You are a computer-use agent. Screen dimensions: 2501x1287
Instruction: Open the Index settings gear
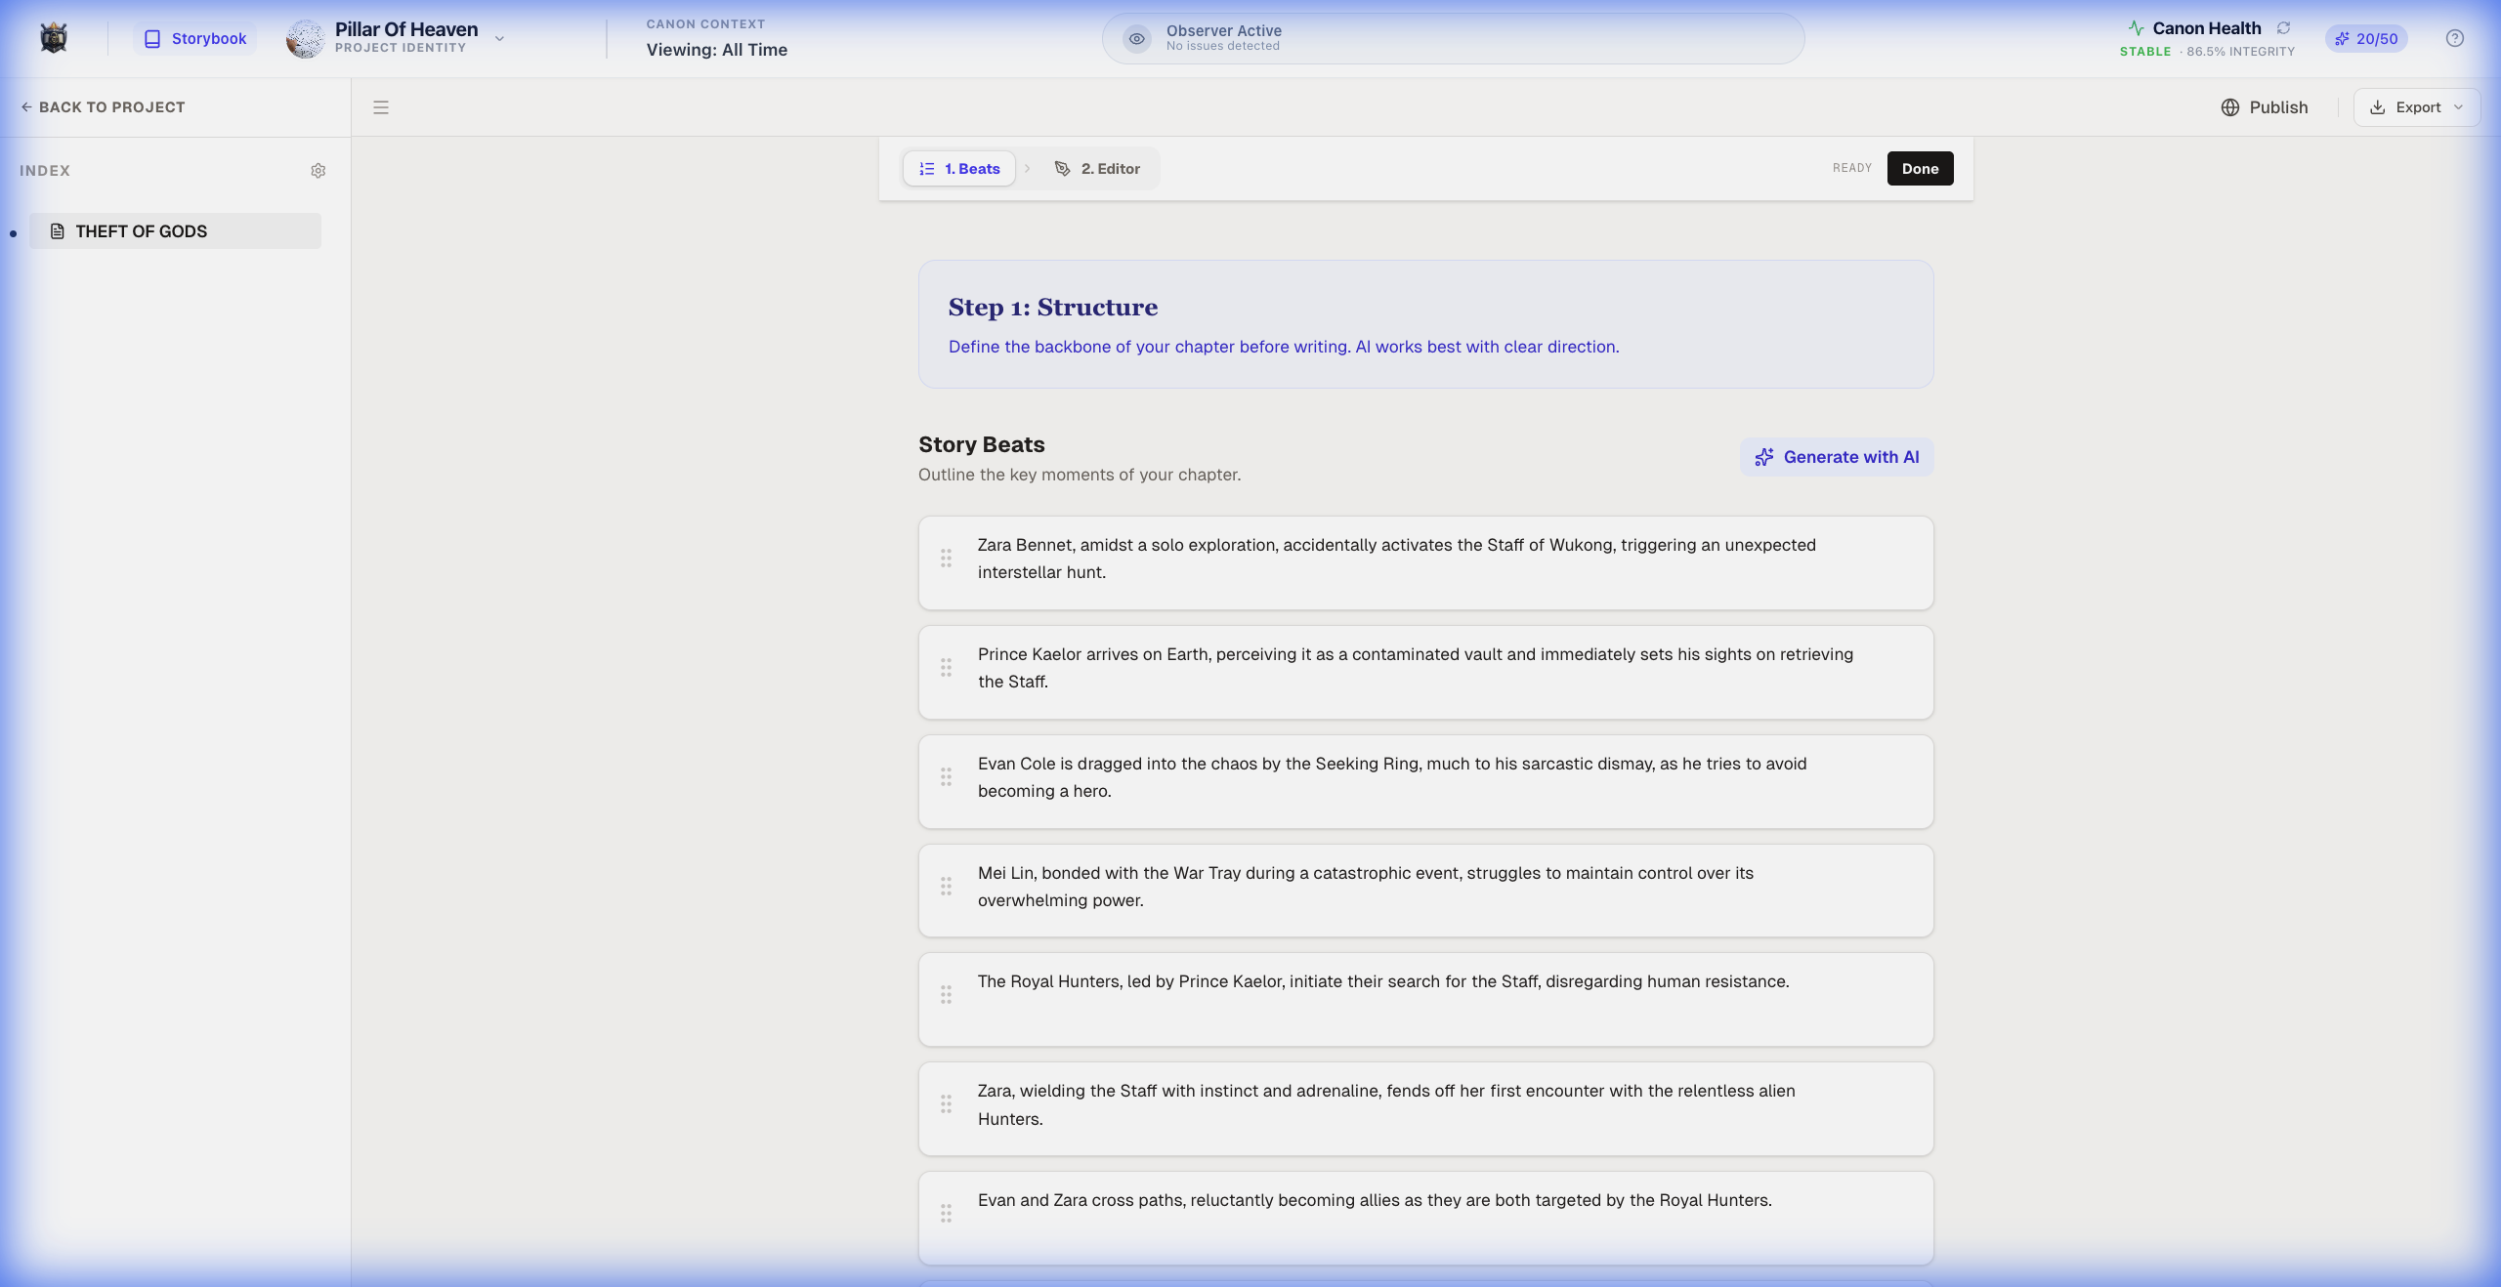318,170
